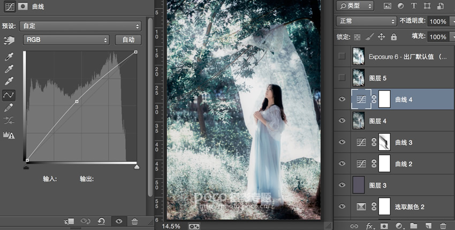This screenshot has width=455, height=230.
Task: Select the middle curve control point
Action: pos(77,102)
